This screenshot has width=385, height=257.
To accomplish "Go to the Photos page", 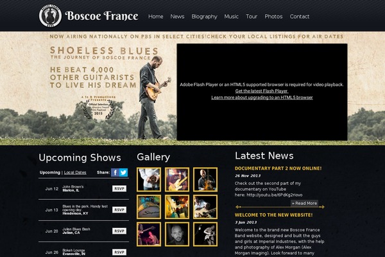I will 273,17.
